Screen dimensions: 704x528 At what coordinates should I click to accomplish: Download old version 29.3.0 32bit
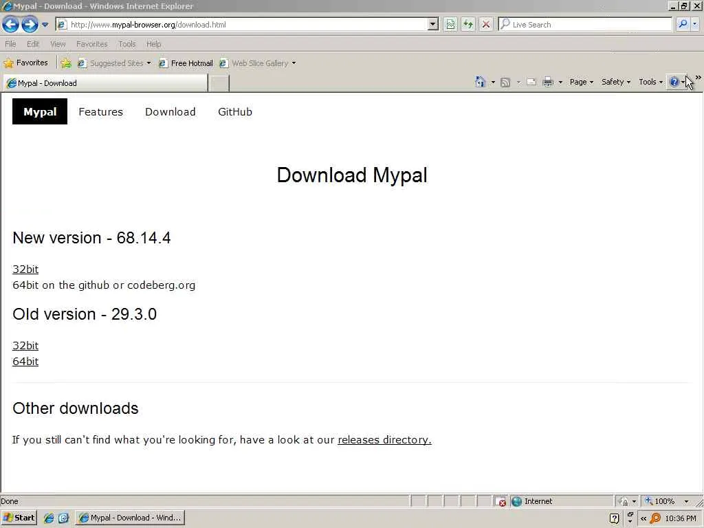pyautogui.click(x=25, y=345)
